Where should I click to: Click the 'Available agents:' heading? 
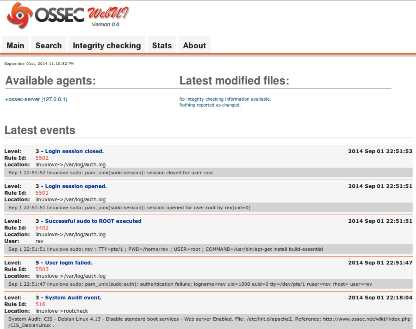click(51, 81)
